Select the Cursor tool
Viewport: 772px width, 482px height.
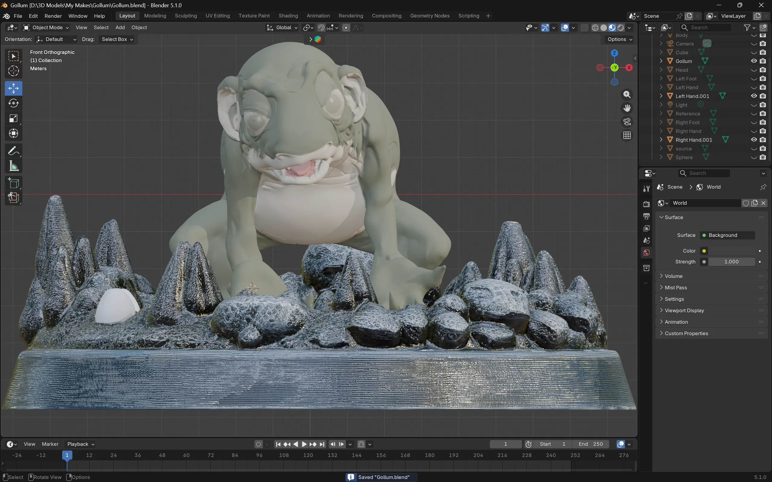13,71
